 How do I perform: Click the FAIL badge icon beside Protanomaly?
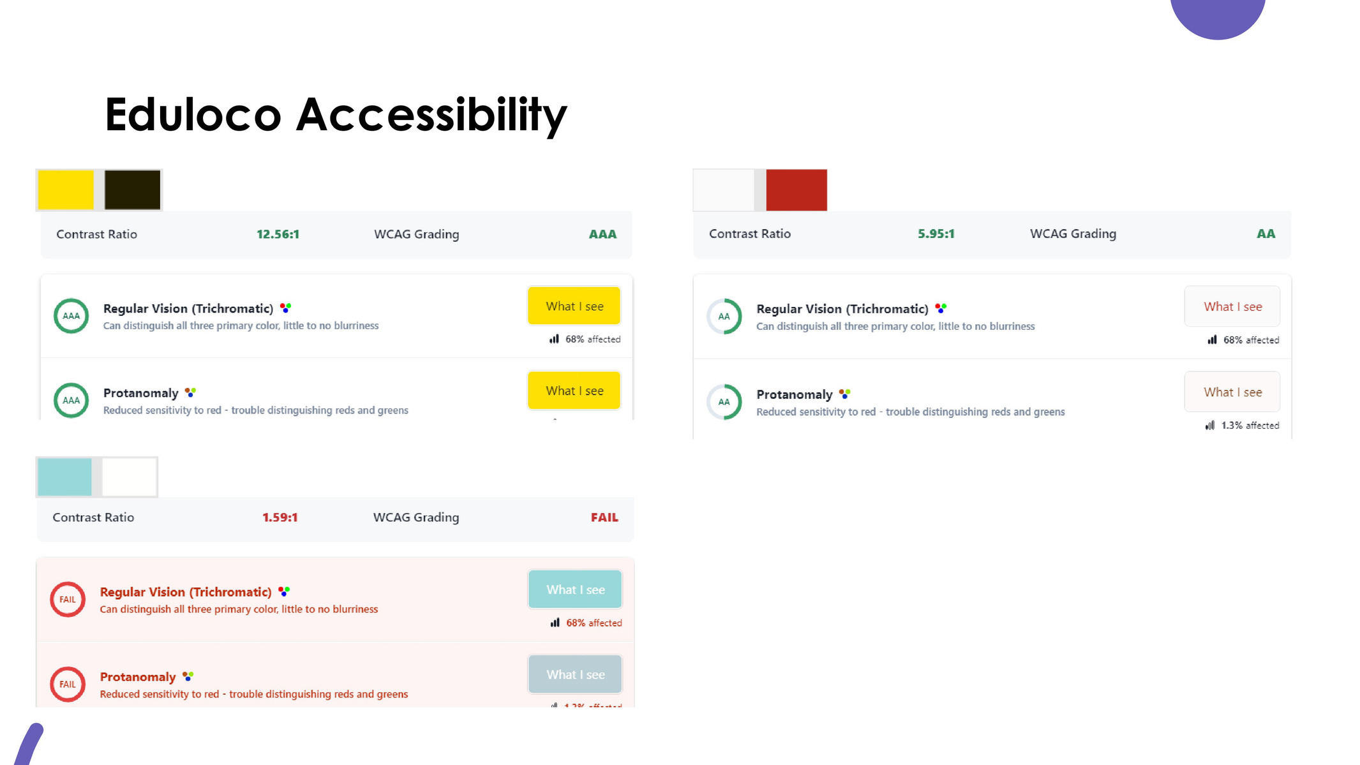click(68, 684)
